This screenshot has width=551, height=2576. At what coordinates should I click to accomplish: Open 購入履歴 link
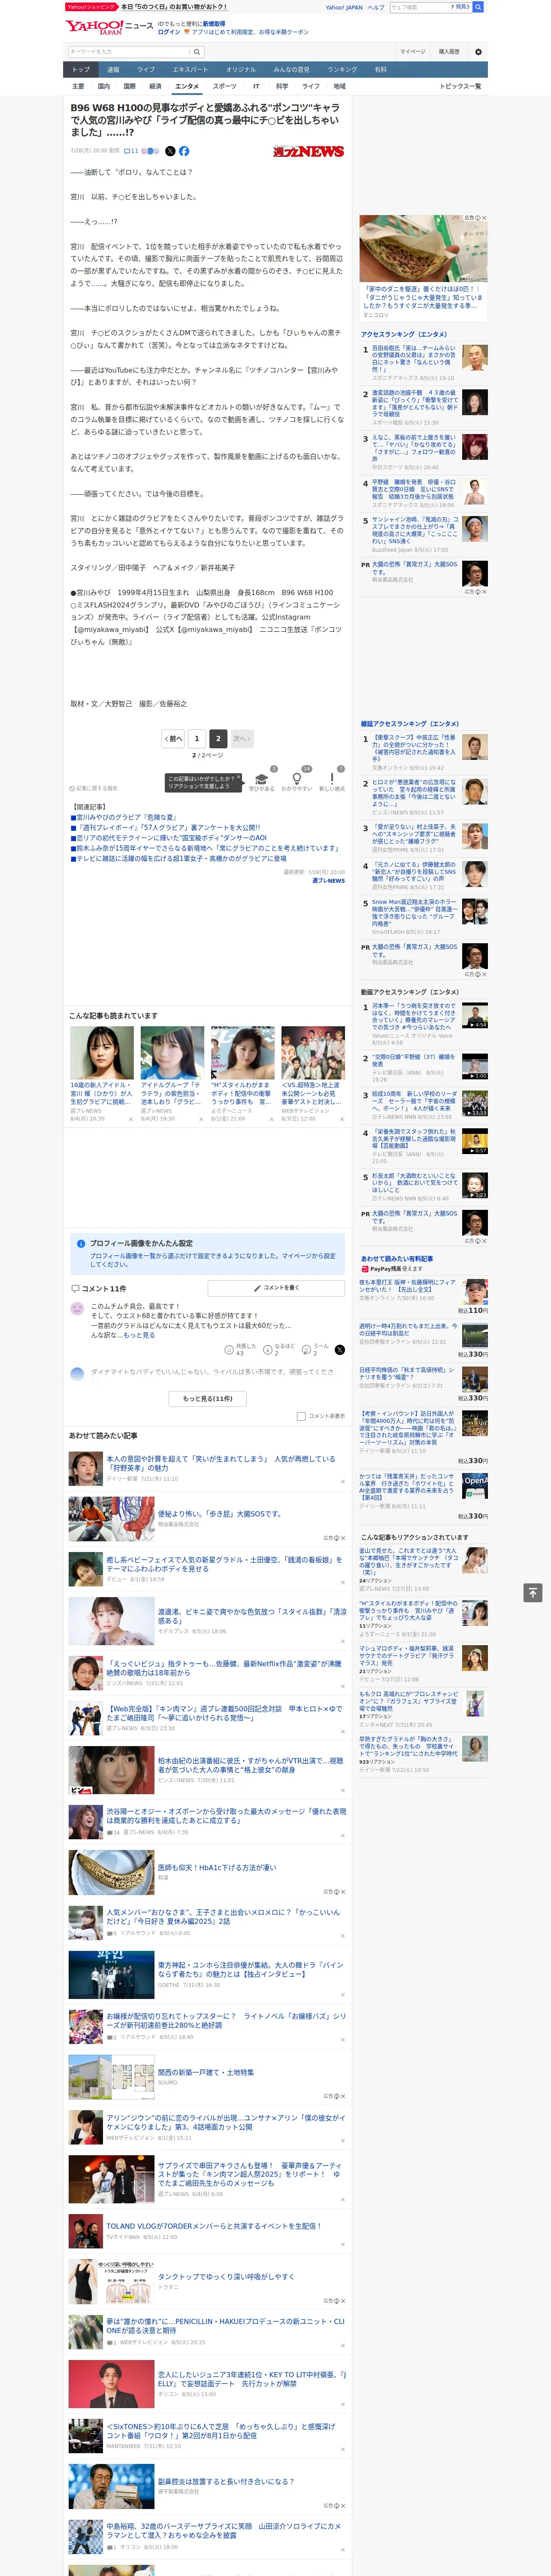coord(449,52)
